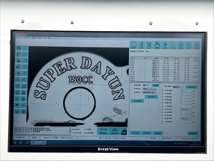Select the rectangle frame tool icon
Image resolution: width=214 pixels, height=161 pixels.
point(17,93)
